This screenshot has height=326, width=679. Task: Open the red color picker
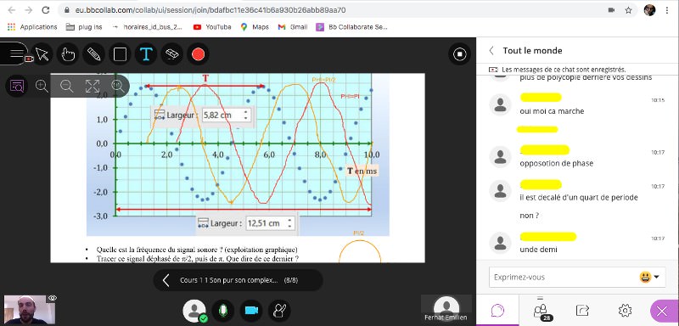click(x=198, y=54)
